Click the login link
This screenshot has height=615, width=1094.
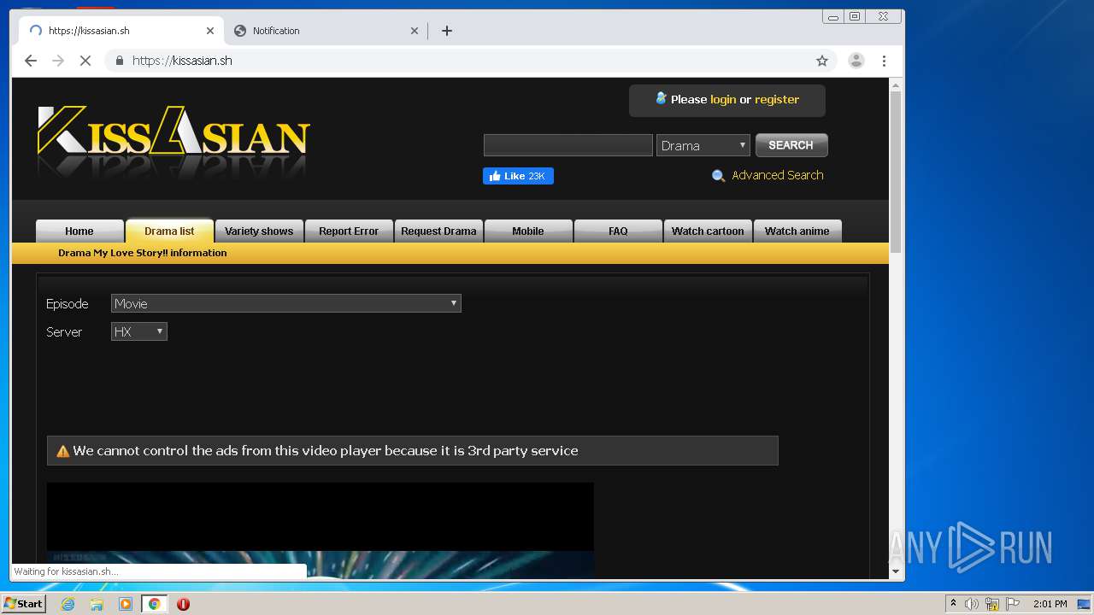(723, 99)
